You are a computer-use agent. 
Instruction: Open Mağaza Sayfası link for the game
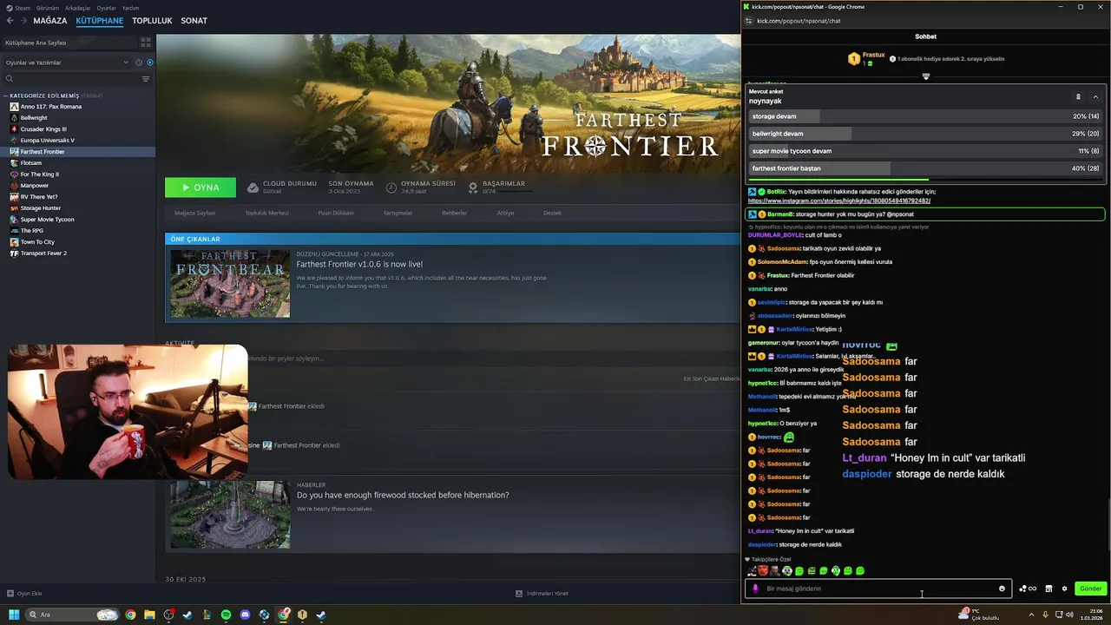click(x=194, y=213)
